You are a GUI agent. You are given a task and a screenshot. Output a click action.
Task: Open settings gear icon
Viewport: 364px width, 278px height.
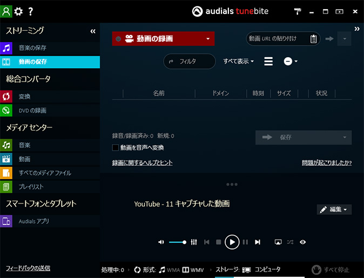tap(18, 11)
